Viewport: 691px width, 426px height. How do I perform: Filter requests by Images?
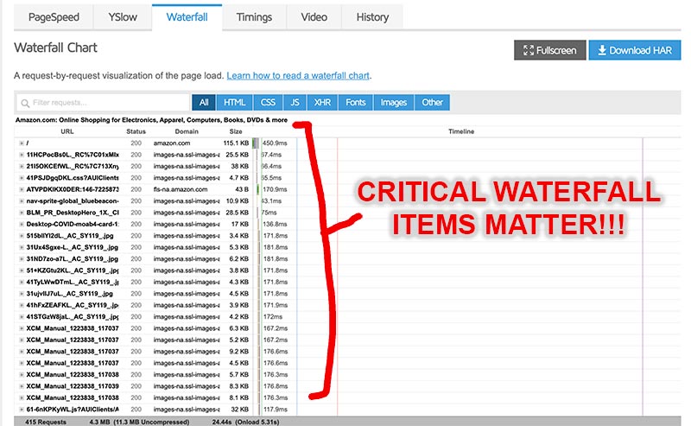click(x=393, y=102)
